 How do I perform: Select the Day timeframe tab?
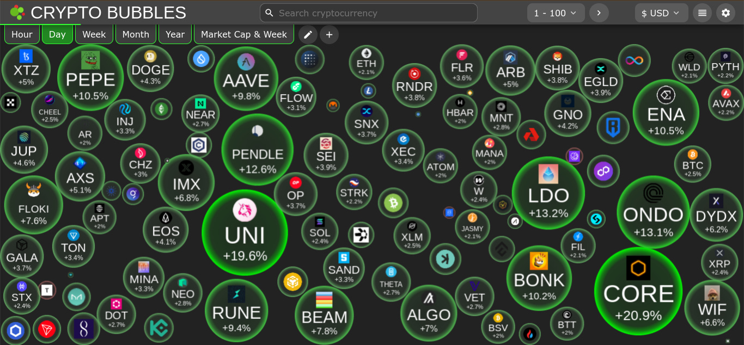57,34
